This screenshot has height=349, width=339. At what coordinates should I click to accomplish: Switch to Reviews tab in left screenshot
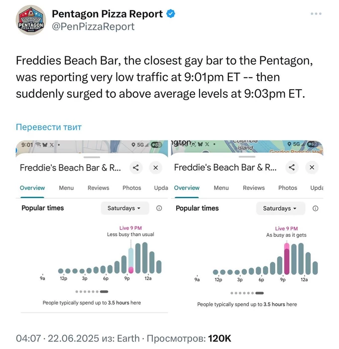(x=98, y=188)
